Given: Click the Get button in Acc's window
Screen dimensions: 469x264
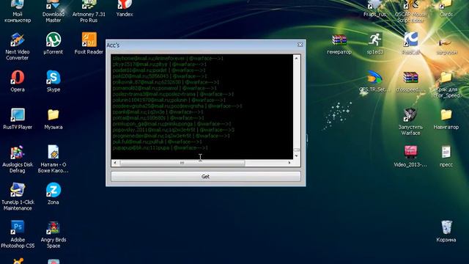Looking at the screenshot, I should (205, 176).
